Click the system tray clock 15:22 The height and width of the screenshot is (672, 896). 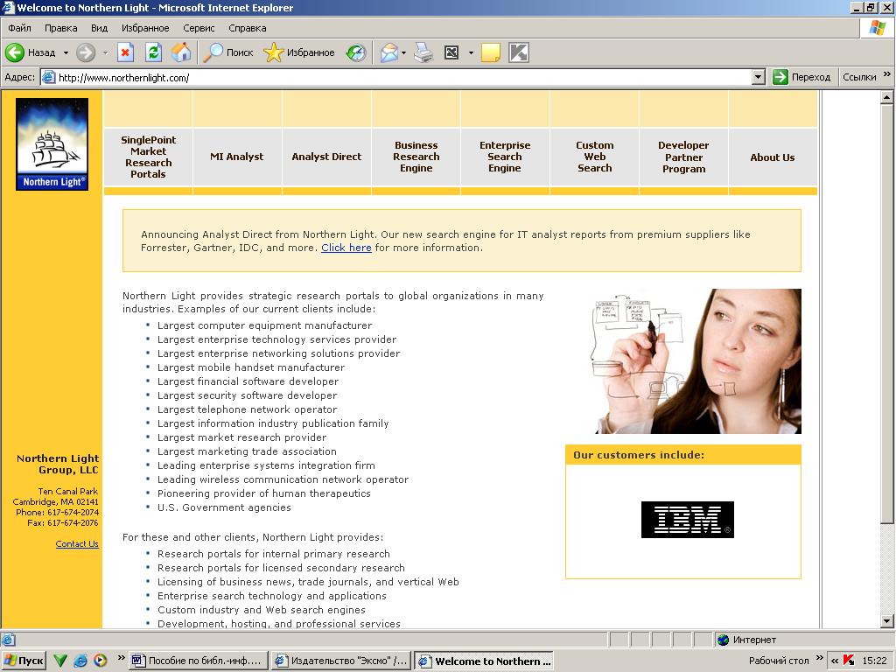874,661
